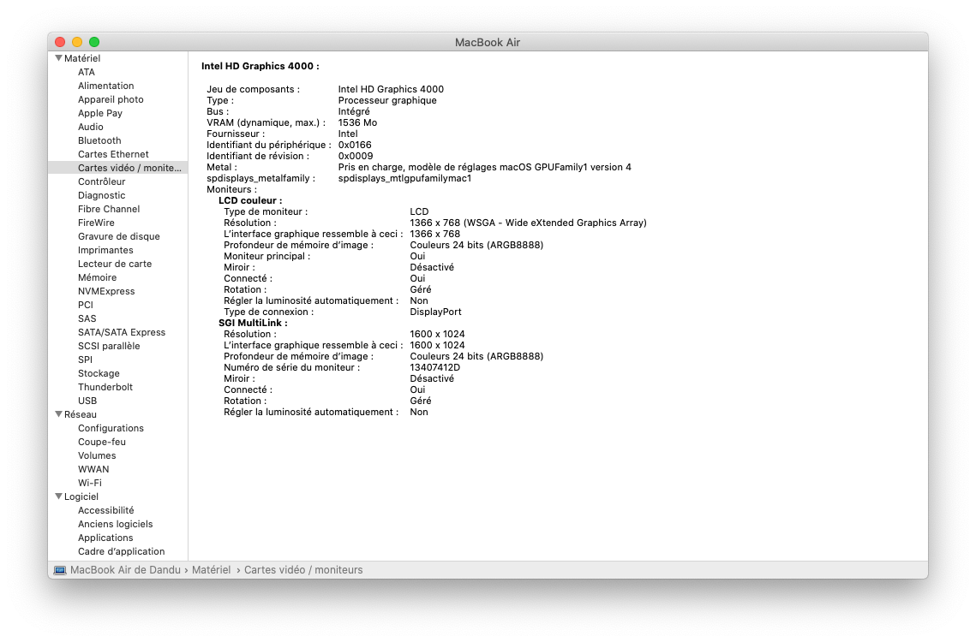Image resolution: width=976 pixels, height=642 pixels.
Task: Select Anciens logiciels entry
Action: pos(115,524)
